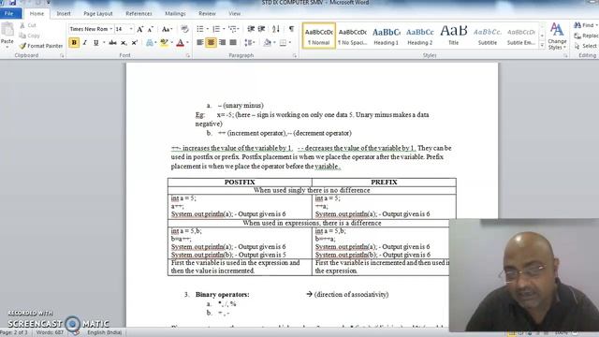Toggle Superscript formatting
The image size is (599, 337).
135,42
